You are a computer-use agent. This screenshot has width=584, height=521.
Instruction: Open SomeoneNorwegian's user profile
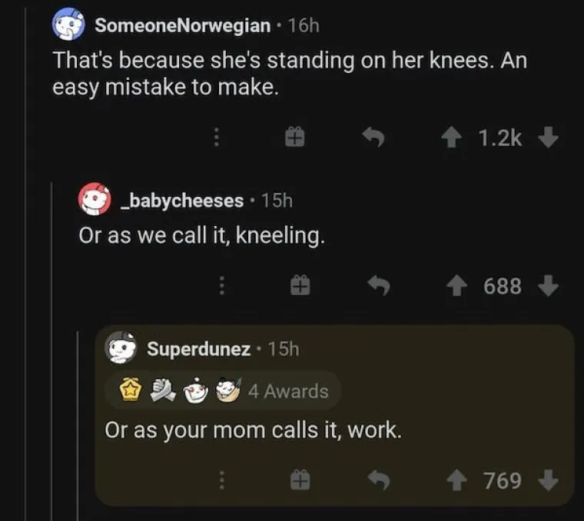[x=182, y=25]
